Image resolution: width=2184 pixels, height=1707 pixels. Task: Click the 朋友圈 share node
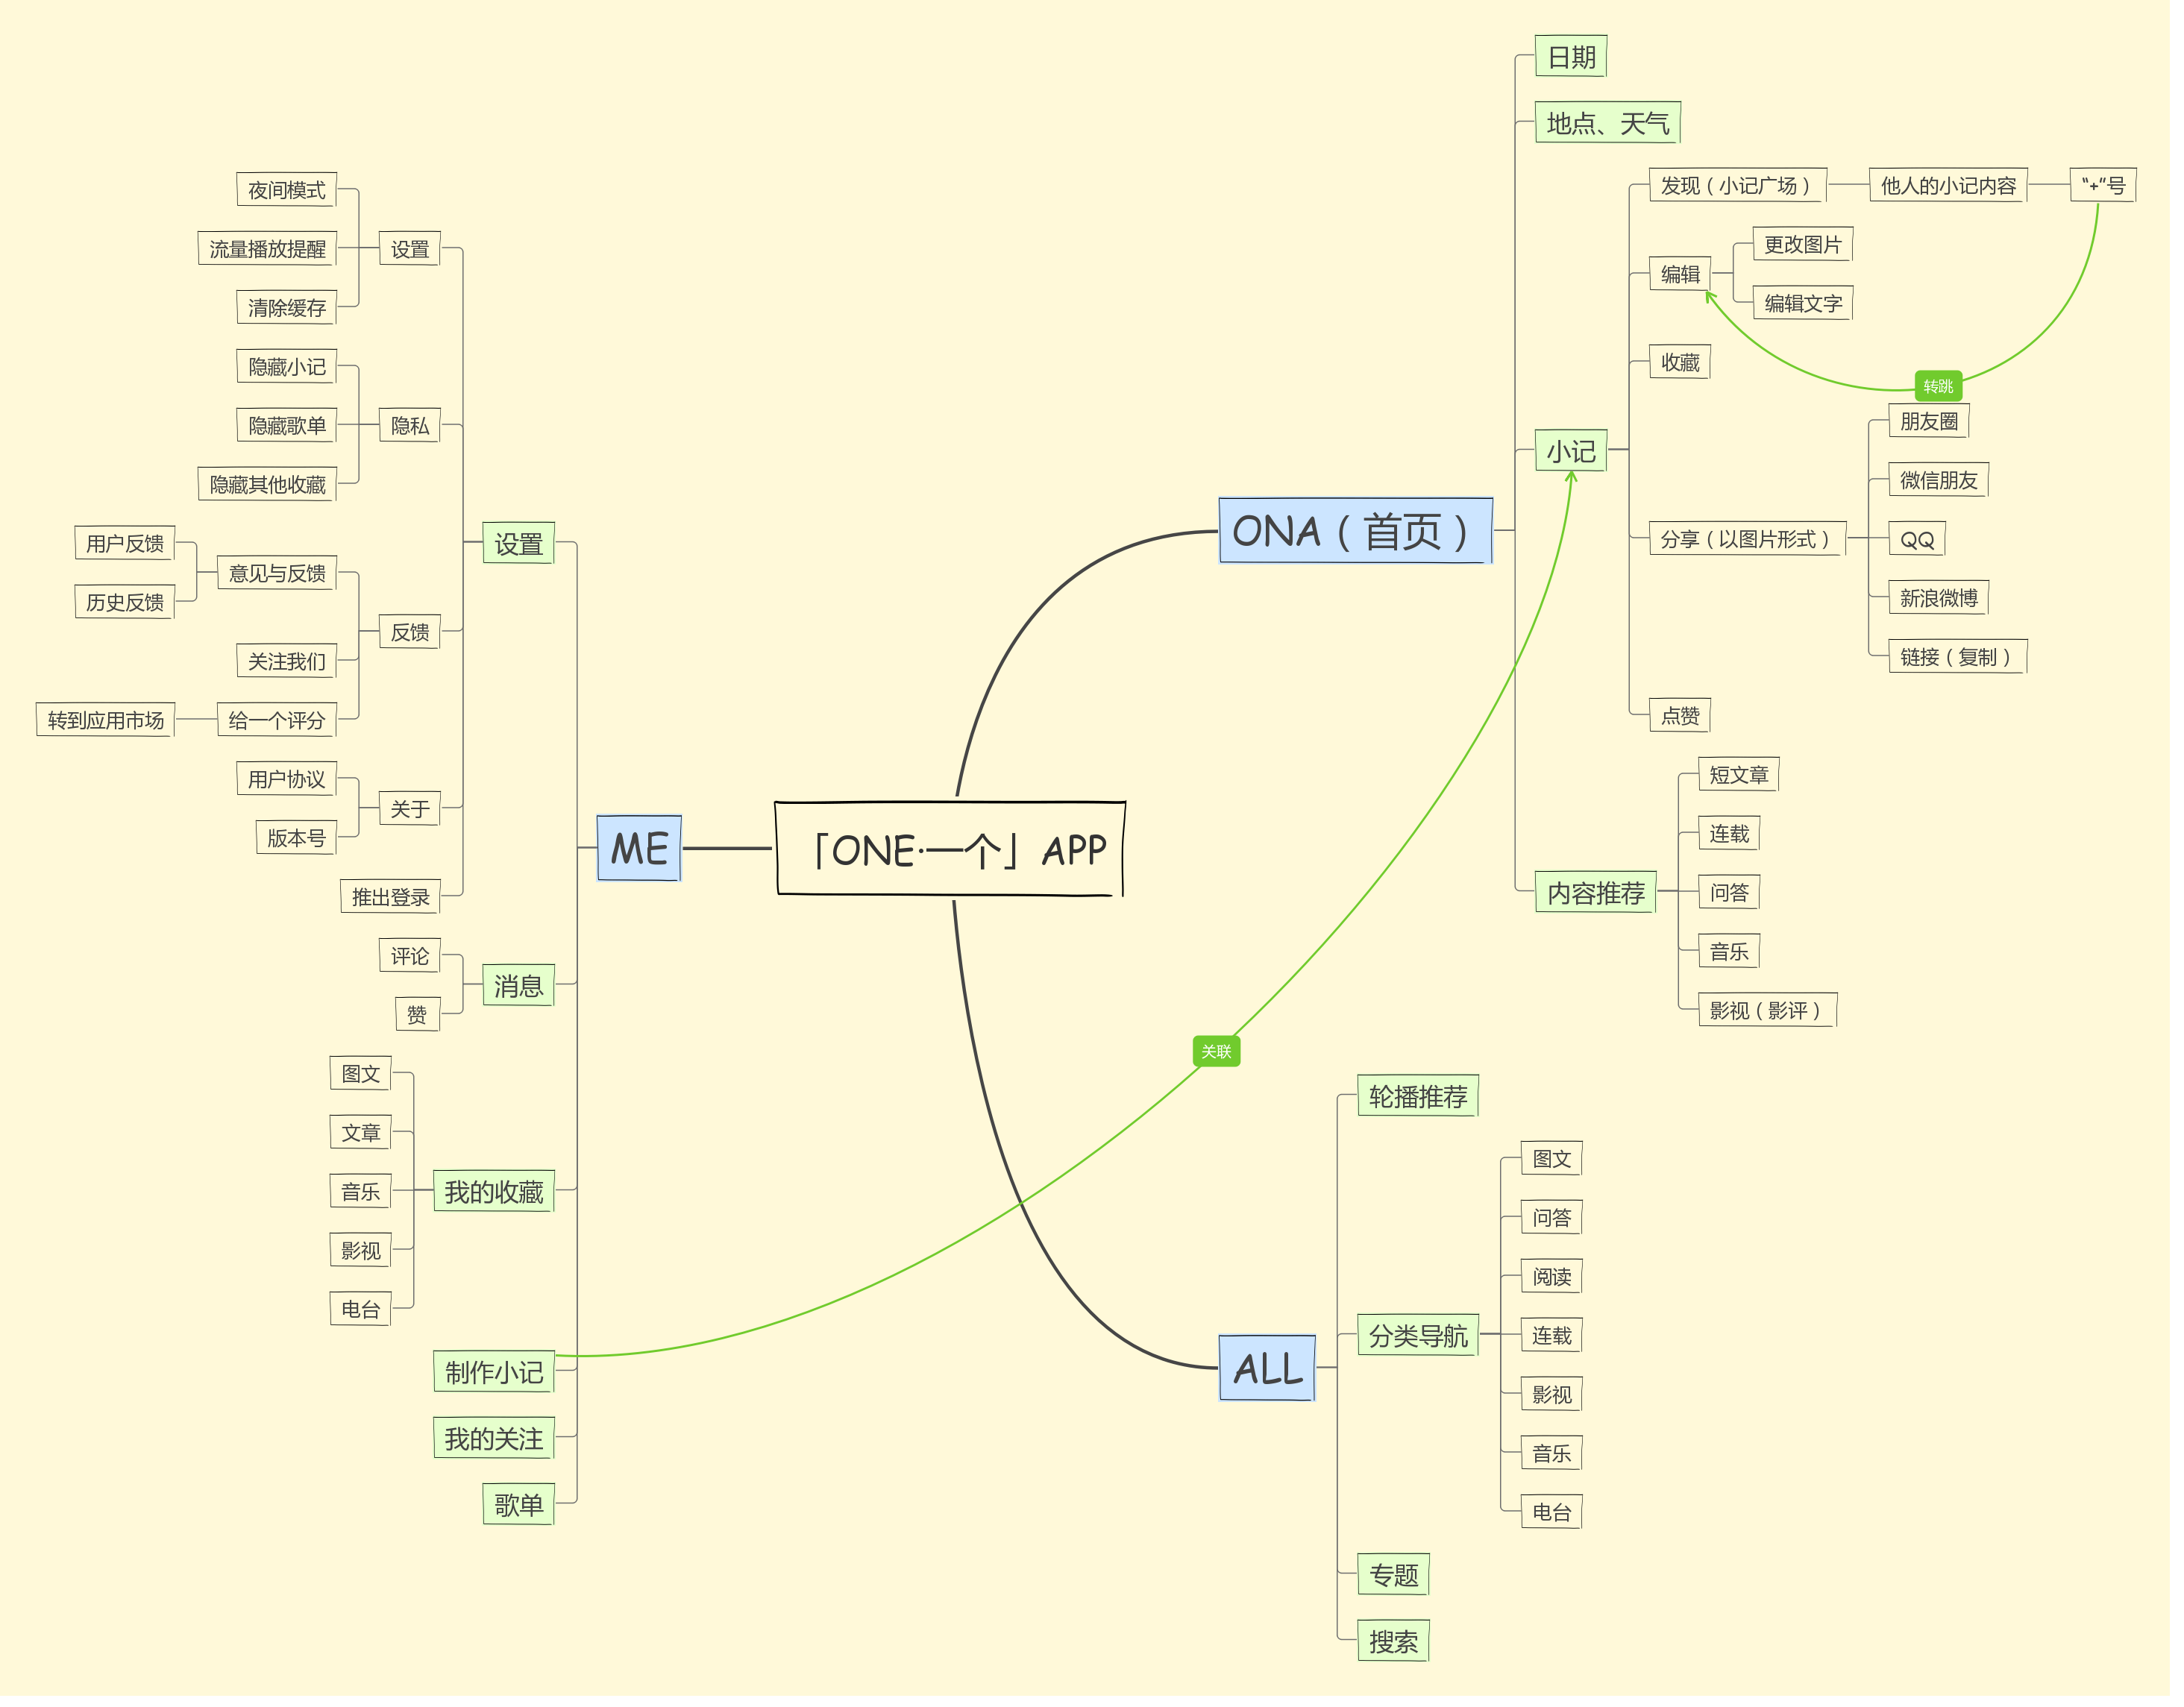[x=1941, y=423]
